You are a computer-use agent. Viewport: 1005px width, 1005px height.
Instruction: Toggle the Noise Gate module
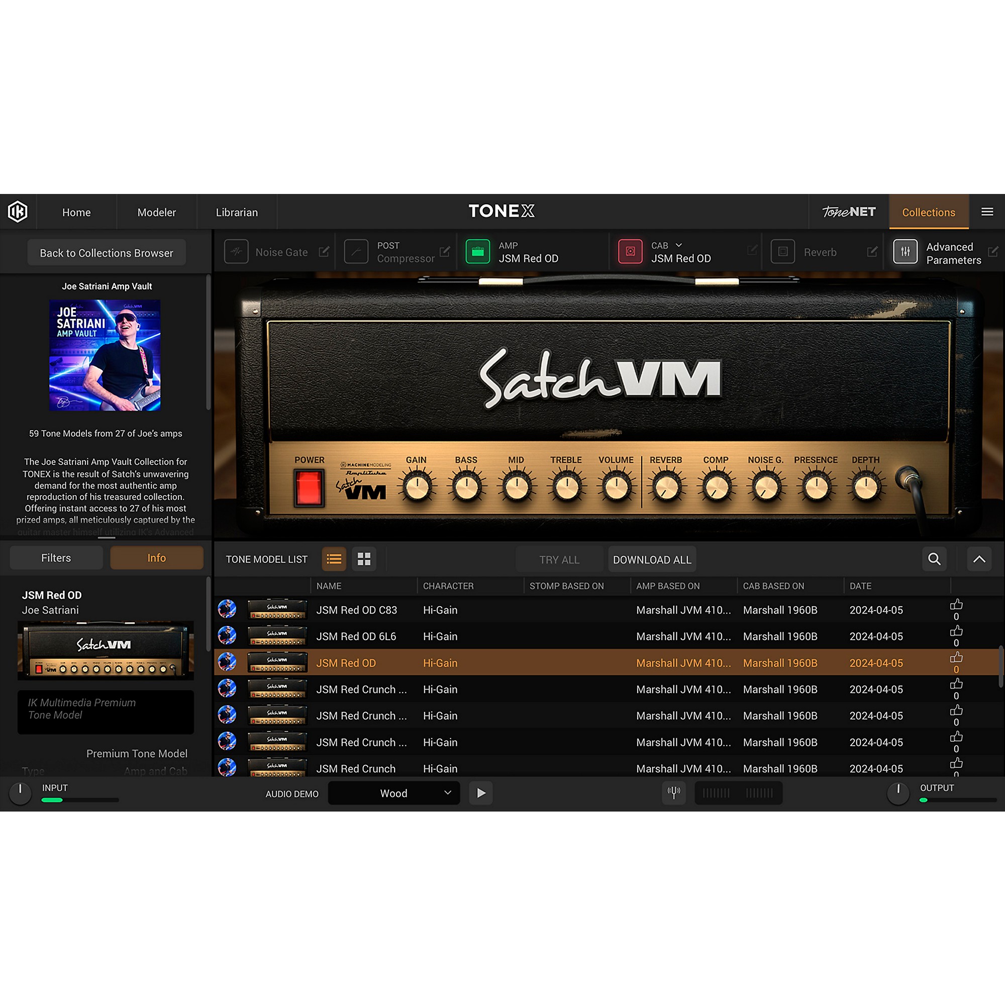236,252
